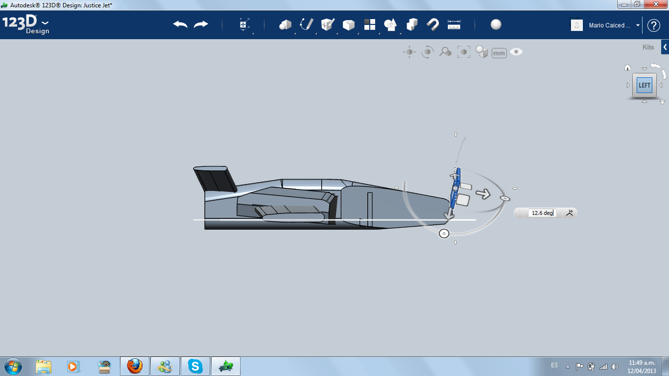Click the reorient axis icon beside angle
The height and width of the screenshot is (376, 669).
click(570, 212)
